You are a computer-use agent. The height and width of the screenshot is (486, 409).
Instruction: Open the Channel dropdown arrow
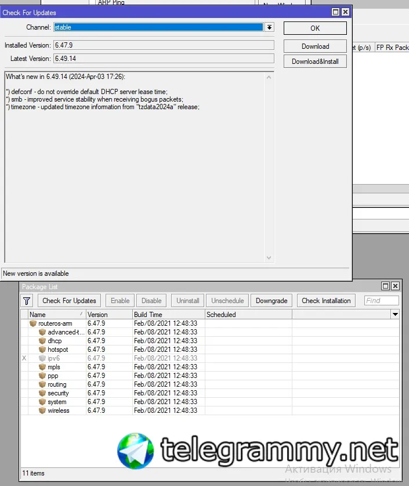(x=269, y=27)
